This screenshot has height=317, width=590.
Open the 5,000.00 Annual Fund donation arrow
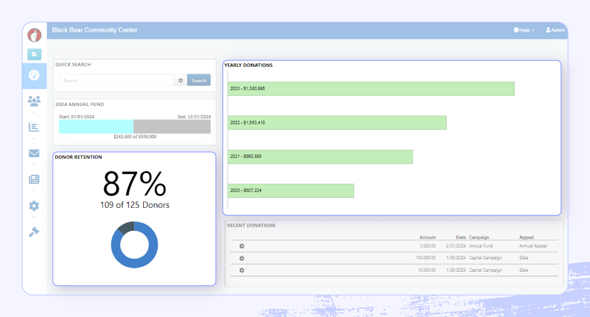click(242, 246)
